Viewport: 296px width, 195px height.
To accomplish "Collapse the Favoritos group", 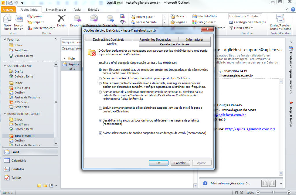I will click(x=5, y=39).
